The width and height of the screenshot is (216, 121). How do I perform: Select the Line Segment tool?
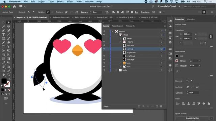[9, 34]
